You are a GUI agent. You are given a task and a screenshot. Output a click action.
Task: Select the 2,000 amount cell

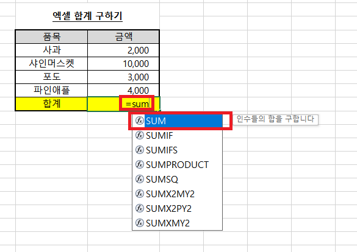[123, 50]
